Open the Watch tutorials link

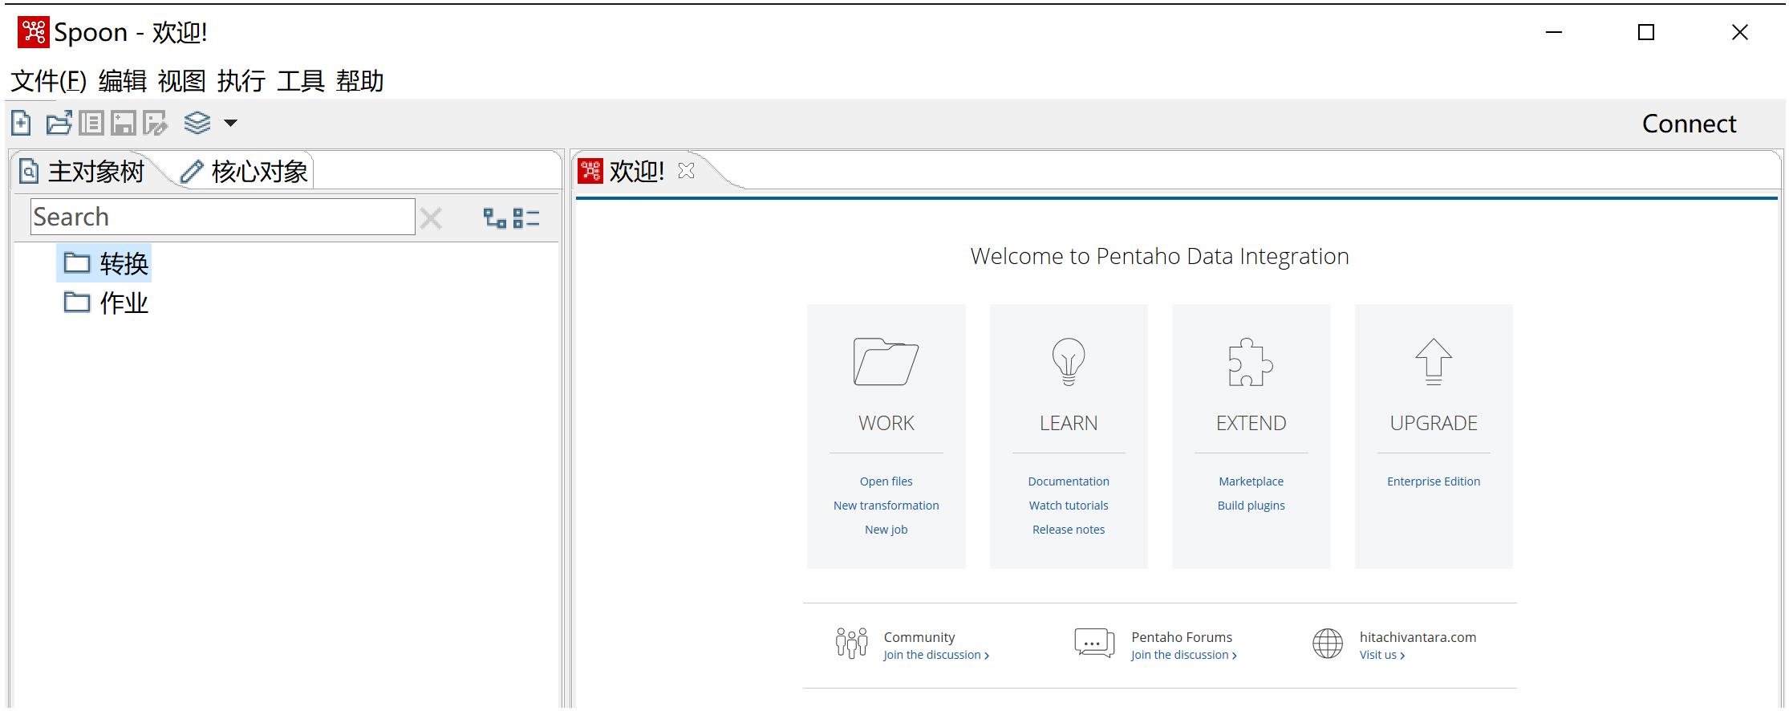click(x=1069, y=506)
